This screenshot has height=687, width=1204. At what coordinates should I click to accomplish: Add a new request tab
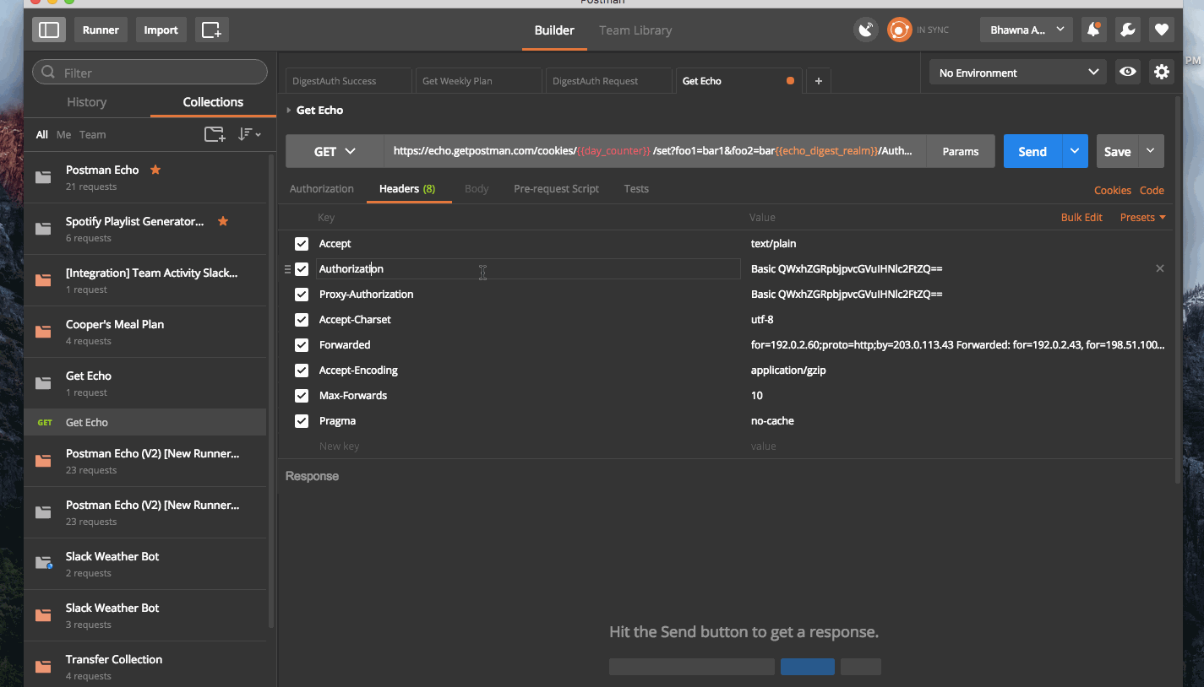(x=818, y=81)
